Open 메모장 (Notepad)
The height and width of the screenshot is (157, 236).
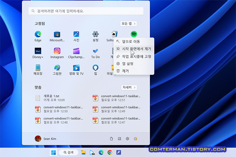[38, 70]
